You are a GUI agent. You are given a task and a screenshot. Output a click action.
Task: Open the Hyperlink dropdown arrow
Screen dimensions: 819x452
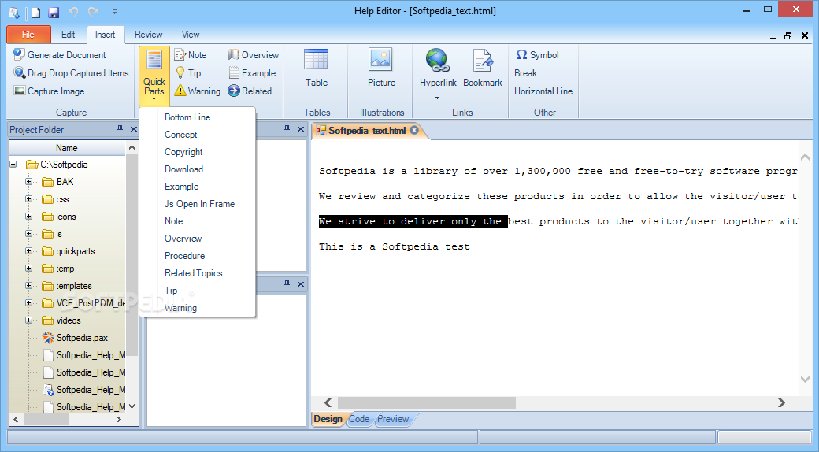click(438, 98)
